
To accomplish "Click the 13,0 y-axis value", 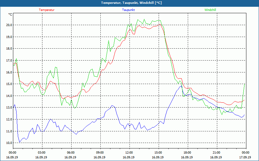I will point(9,108).
